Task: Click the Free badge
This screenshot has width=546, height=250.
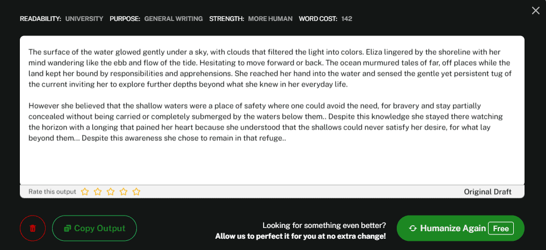Action: click(500, 228)
